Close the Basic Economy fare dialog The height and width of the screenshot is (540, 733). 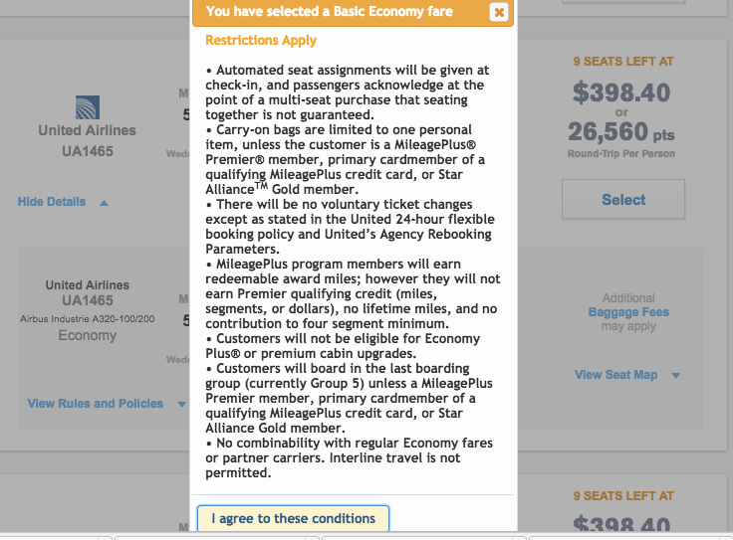coord(499,12)
